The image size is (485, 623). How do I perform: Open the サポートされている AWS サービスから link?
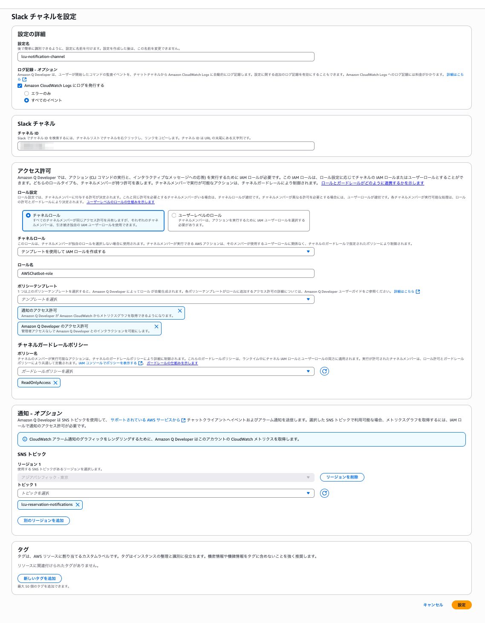(x=148, y=420)
